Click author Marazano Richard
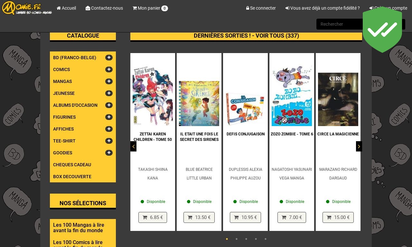The height and width of the screenshot is (247, 412). [338, 169]
